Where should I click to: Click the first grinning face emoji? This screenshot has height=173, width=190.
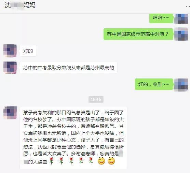point(101,161)
